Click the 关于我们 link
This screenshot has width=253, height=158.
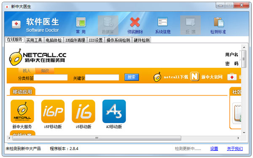pyautogui.click(x=235, y=149)
